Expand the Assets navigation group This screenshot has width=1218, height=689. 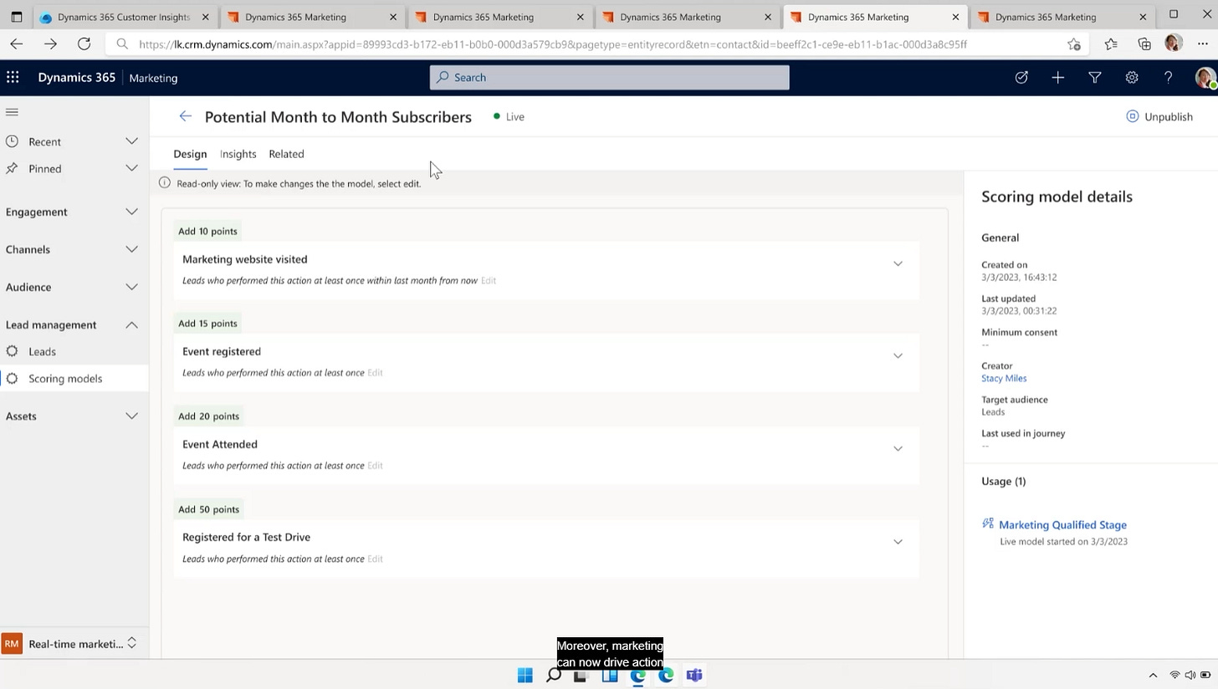pyautogui.click(x=131, y=416)
